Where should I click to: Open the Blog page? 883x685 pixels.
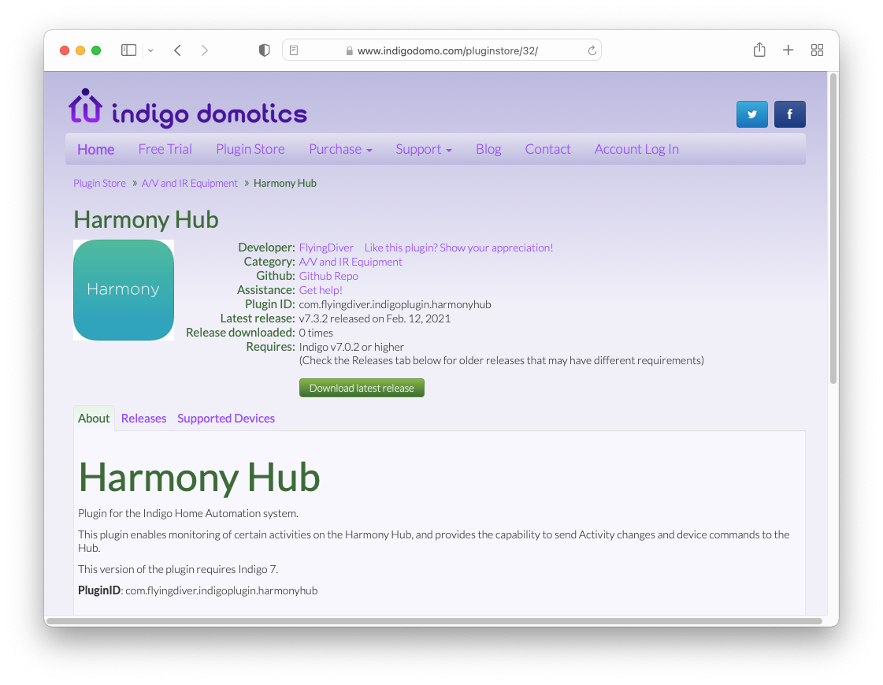488,149
